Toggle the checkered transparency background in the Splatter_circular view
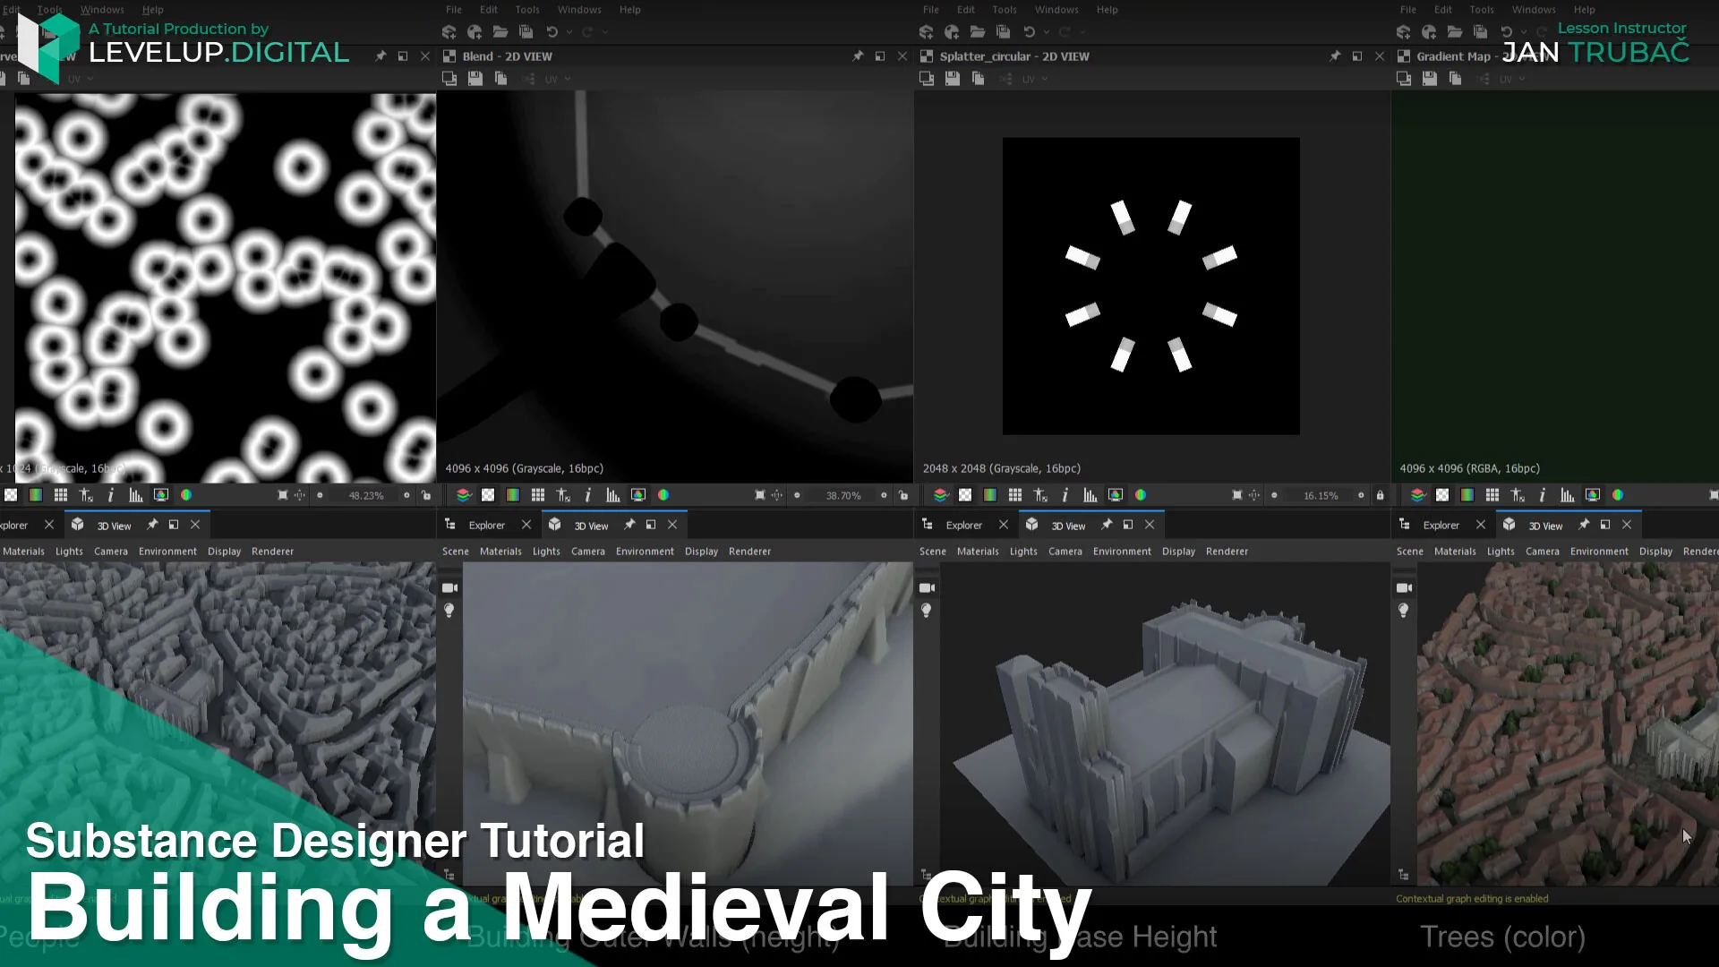The height and width of the screenshot is (967, 1719). click(x=965, y=494)
